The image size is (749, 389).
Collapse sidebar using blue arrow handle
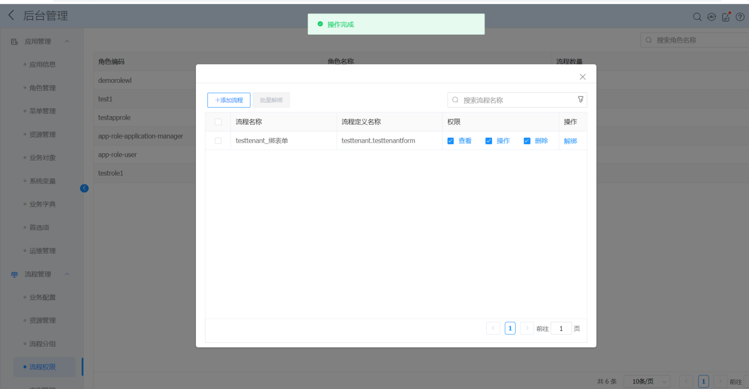click(x=84, y=188)
